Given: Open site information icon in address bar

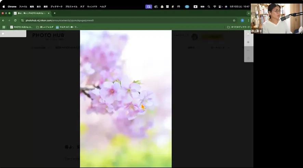Looking at the screenshot, I should (23, 20).
